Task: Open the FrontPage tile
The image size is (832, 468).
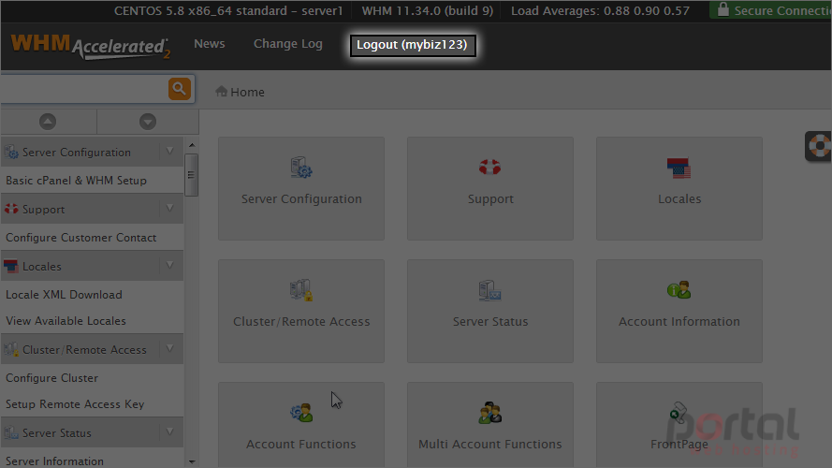Action: [x=679, y=425]
